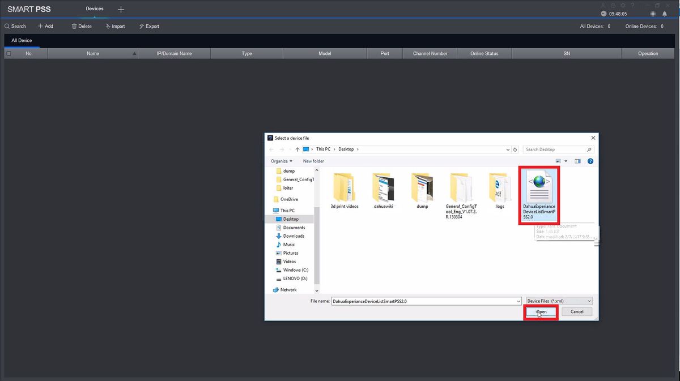680x381 pixels.
Task: Click the Delete trash icon
Action: click(74, 26)
